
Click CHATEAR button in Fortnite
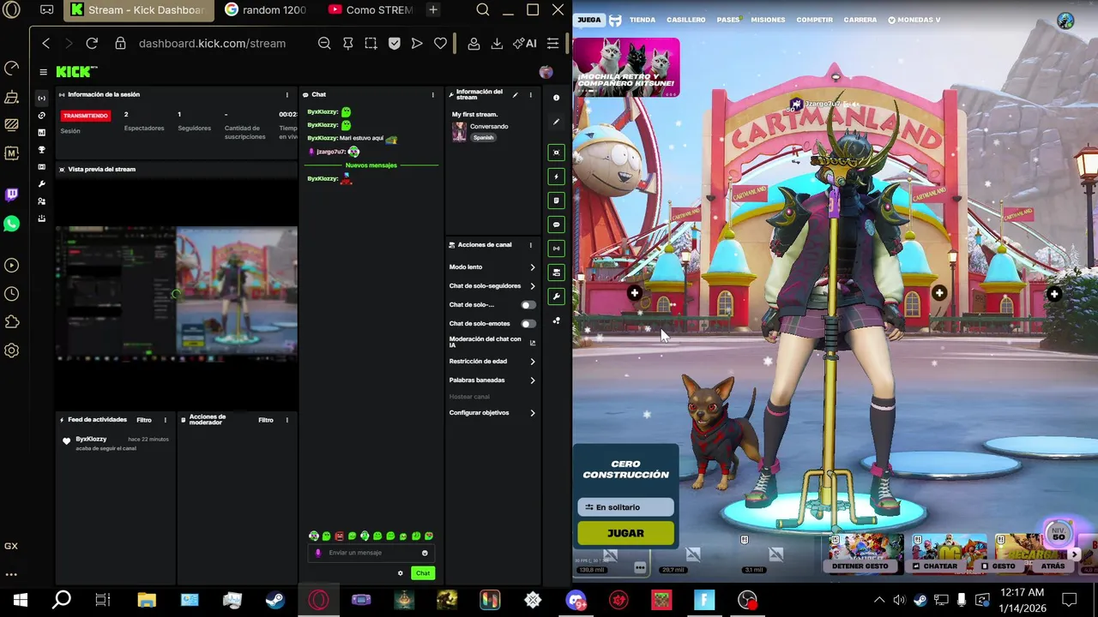coord(935,566)
